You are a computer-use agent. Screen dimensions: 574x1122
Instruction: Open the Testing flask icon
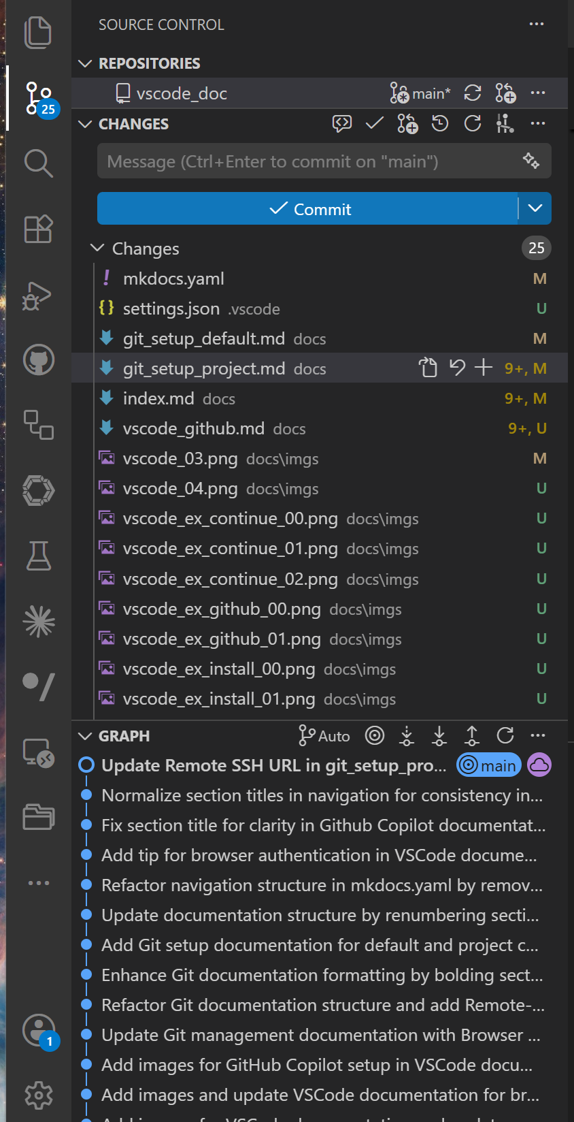pos(38,556)
